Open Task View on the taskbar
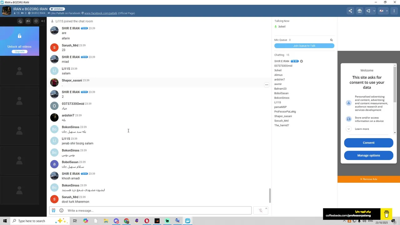This screenshot has width=400, height=225. pyautogui.click(x=75, y=221)
